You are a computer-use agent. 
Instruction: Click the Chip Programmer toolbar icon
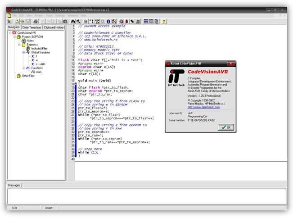click(x=132, y=22)
